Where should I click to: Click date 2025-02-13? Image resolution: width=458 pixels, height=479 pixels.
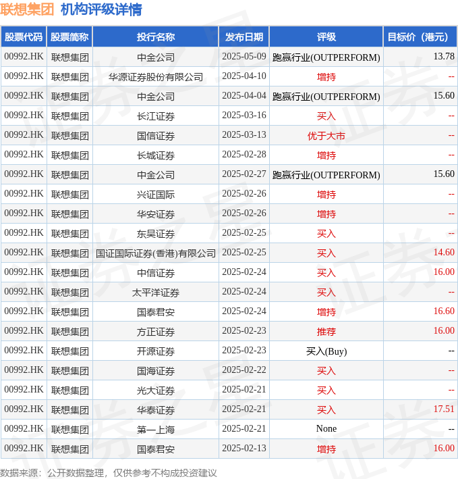coord(244,448)
